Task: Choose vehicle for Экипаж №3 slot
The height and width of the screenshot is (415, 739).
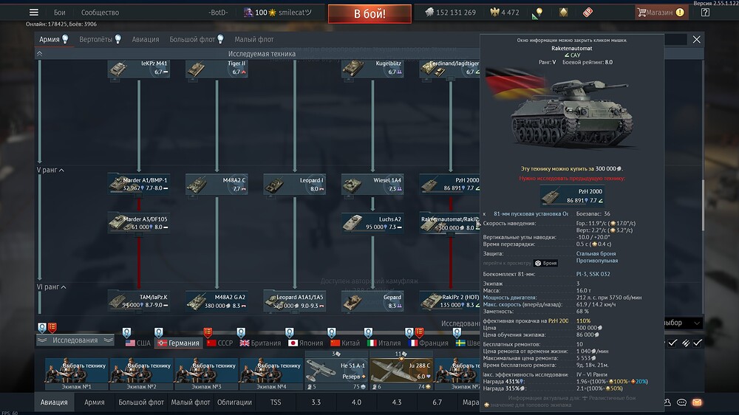Action: click(x=206, y=374)
